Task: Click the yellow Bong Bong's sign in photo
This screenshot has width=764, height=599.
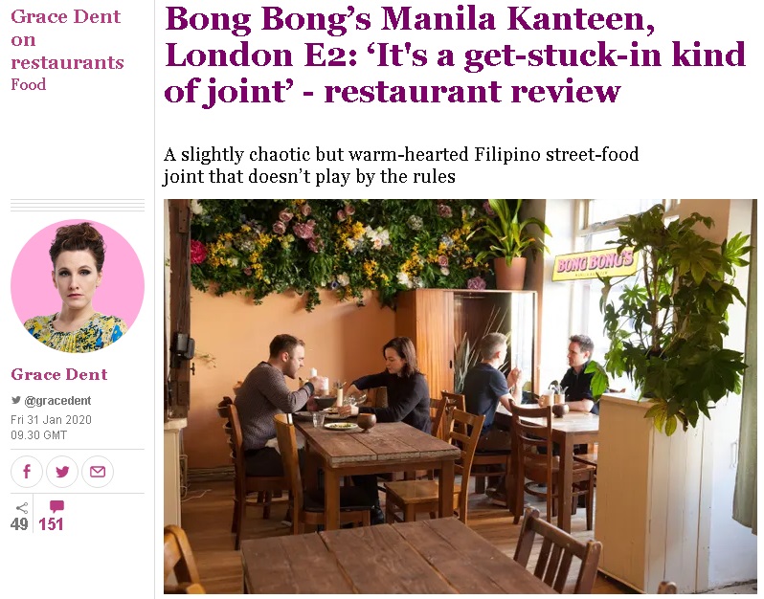Action: (x=595, y=264)
